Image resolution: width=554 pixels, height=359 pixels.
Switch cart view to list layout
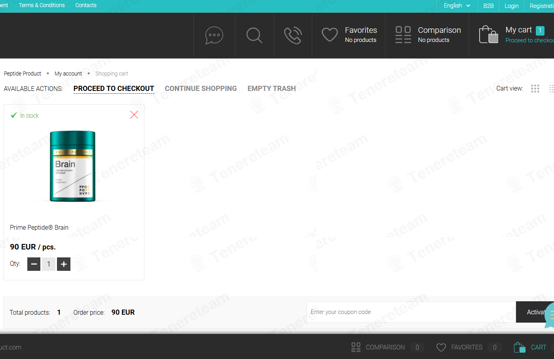552,89
